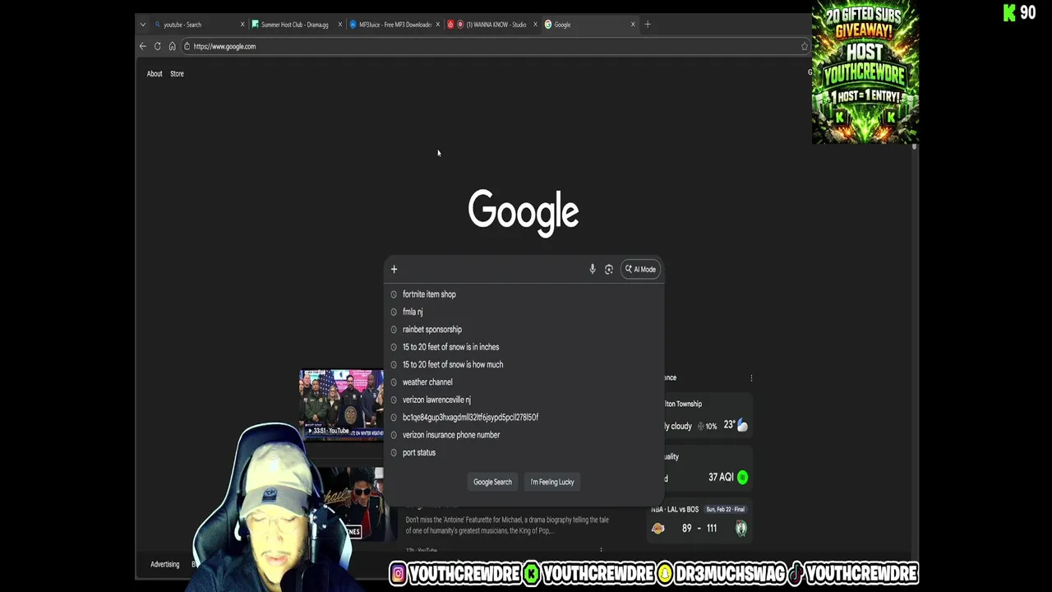Close the WANNA KNOW Studio tab
The image size is (1052, 592).
click(535, 25)
